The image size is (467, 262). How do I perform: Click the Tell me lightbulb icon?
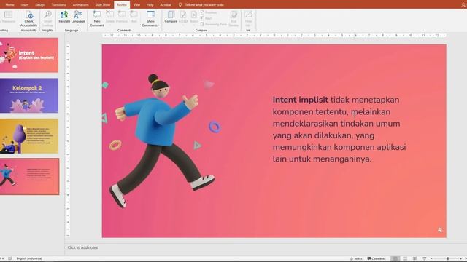(180, 5)
